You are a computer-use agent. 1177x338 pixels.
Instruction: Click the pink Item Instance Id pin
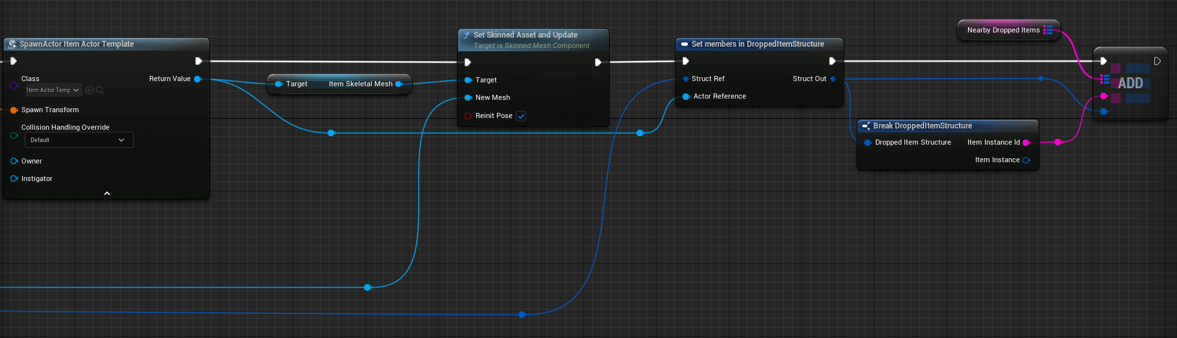(x=1026, y=143)
